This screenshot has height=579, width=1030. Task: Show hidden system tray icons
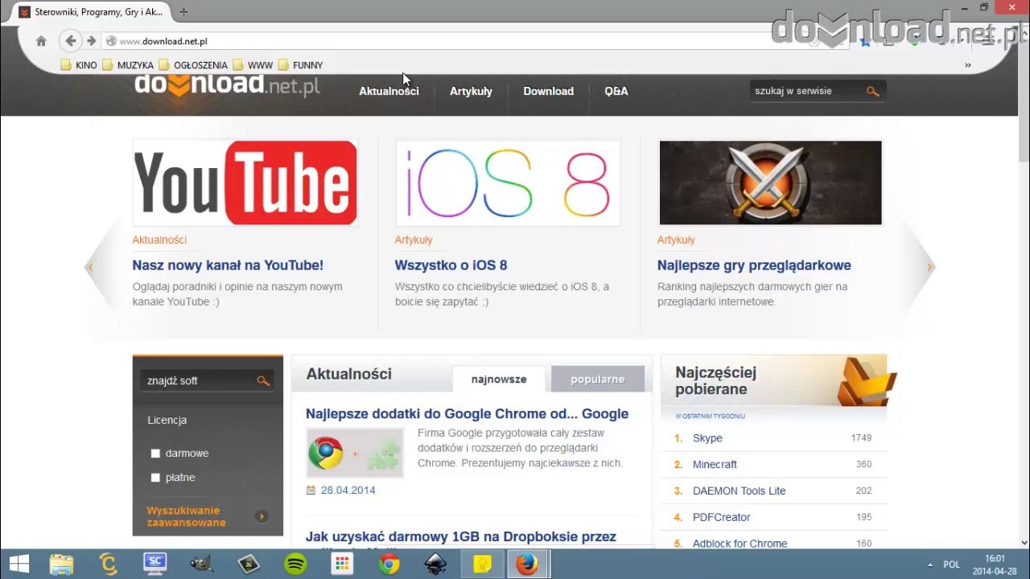pyautogui.click(x=930, y=565)
